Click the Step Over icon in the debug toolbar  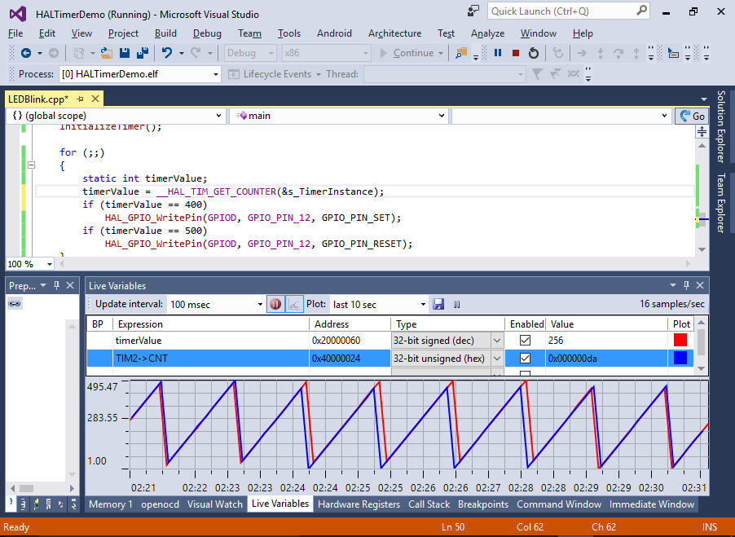[618, 52]
